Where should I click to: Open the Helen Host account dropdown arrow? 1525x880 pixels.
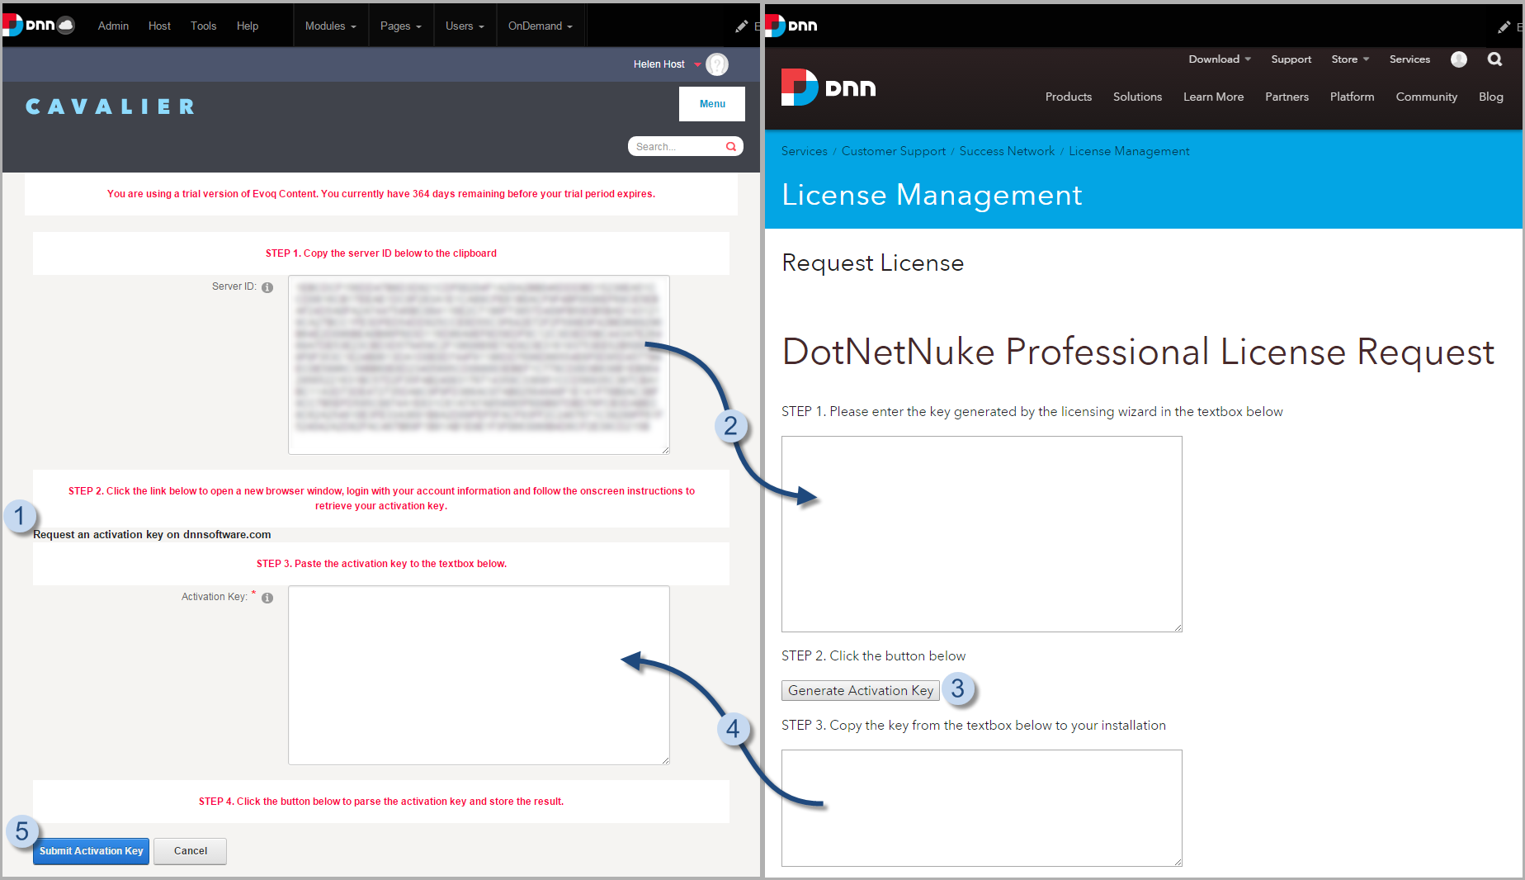pos(697,64)
